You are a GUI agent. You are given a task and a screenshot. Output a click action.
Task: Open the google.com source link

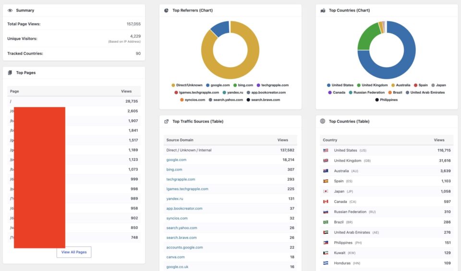(176, 160)
